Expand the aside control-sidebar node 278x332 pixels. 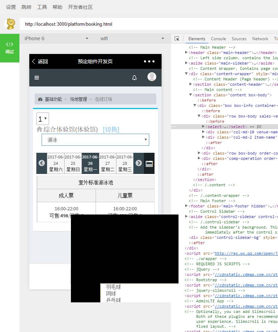click(x=186, y=216)
